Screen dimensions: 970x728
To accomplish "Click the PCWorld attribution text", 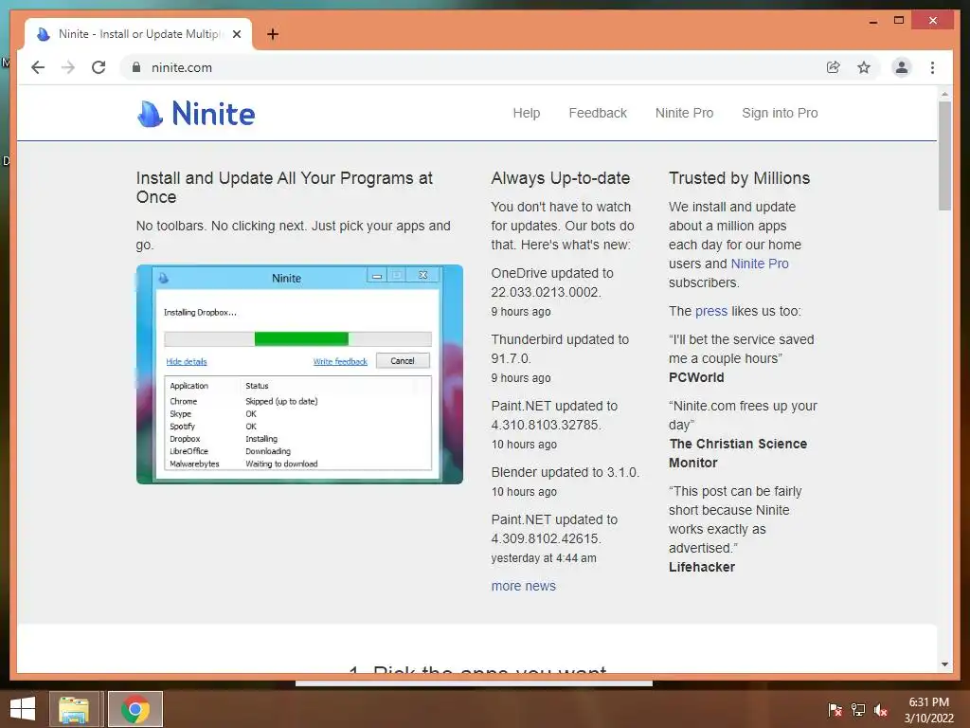I will 696,377.
